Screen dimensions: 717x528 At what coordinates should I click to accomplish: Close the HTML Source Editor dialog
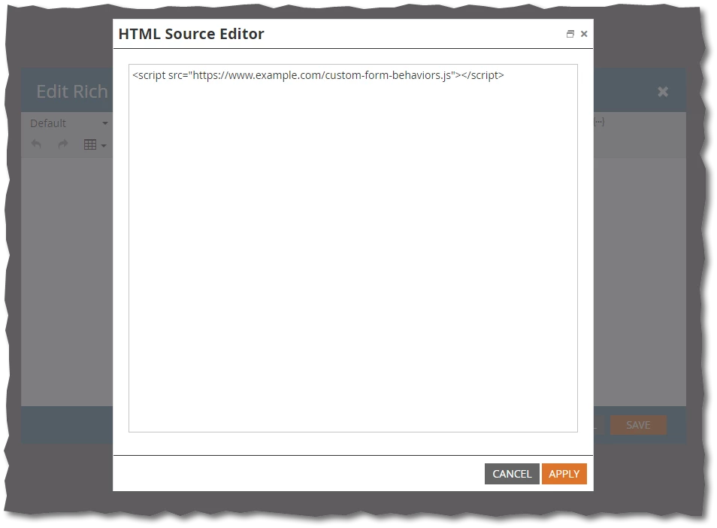coord(584,34)
